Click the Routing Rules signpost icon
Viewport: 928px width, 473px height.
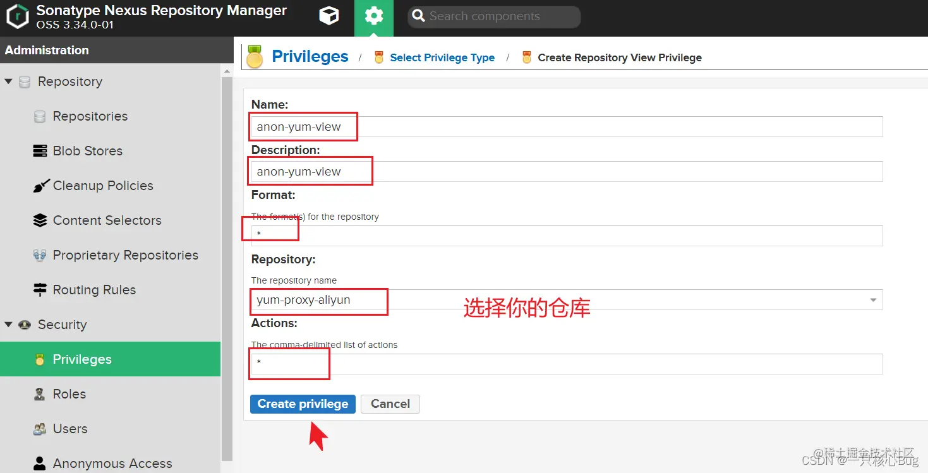[40, 290]
